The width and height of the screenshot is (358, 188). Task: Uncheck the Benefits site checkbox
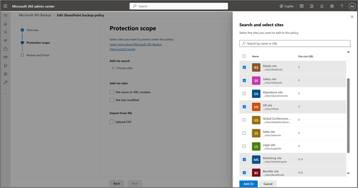coord(244,172)
